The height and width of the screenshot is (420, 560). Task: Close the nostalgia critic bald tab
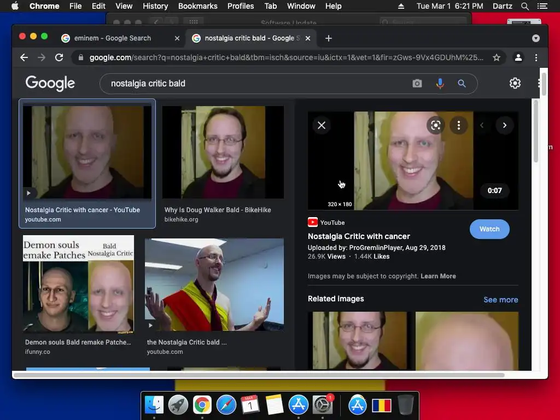[x=308, y=38]
